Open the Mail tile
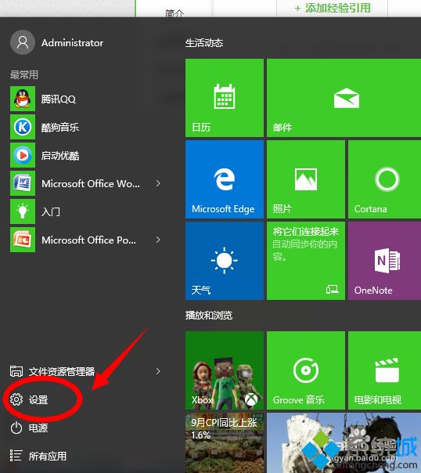421x473 pixels. tap(344, 98)
